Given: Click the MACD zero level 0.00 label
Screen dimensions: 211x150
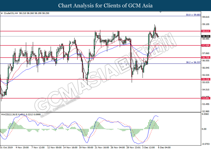Looking at the screenshot, I should [204, 129].
